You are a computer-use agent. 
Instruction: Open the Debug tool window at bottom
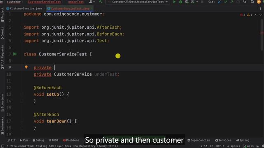point(38,140)
